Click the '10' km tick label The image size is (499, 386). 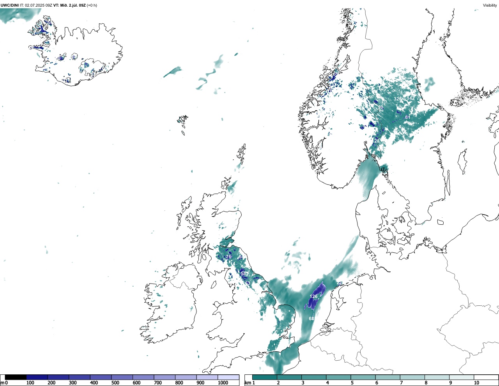pos(476,383)
